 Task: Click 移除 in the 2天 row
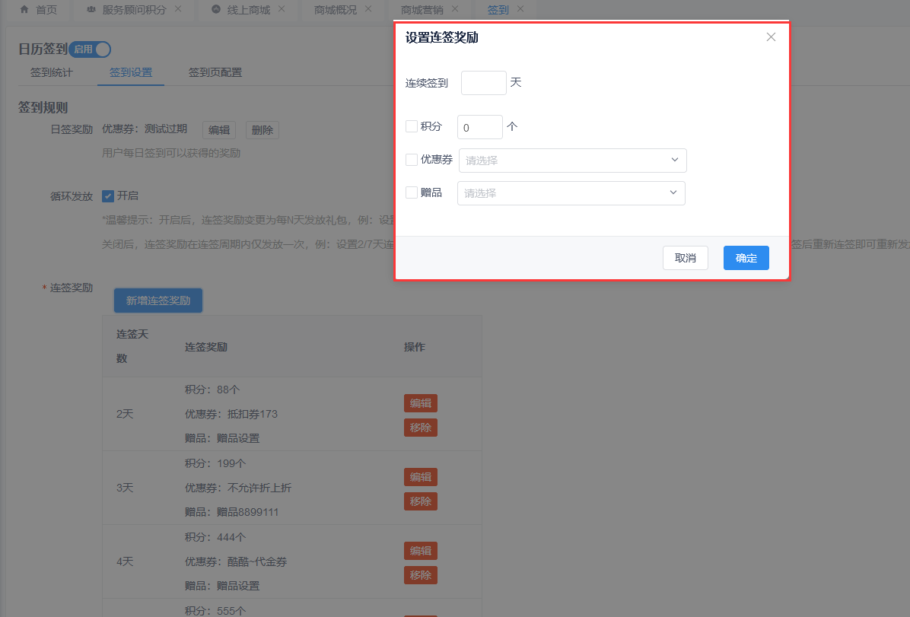pyautogui.click(x=421, y=428)
